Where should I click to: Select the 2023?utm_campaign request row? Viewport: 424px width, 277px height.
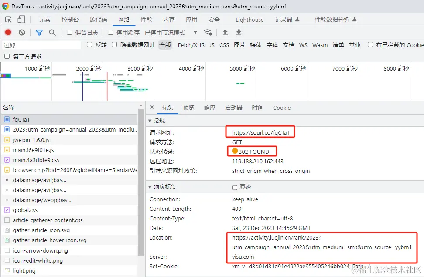69,130
